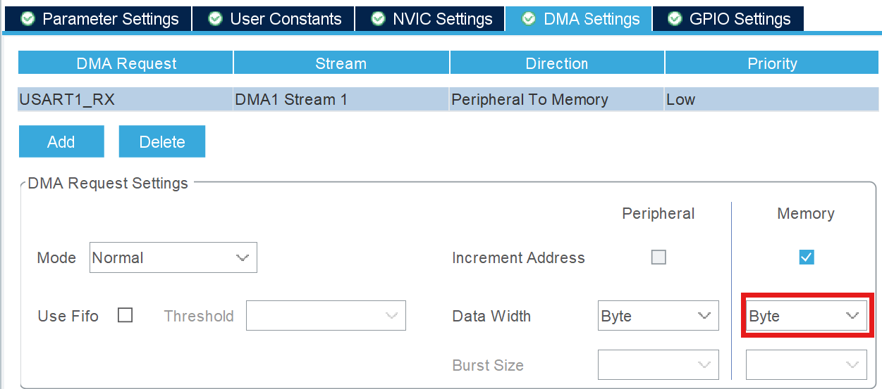Select the USART1_RX DMA request cell
This screenshot has width=882, height=389.
tap(125, 99)
